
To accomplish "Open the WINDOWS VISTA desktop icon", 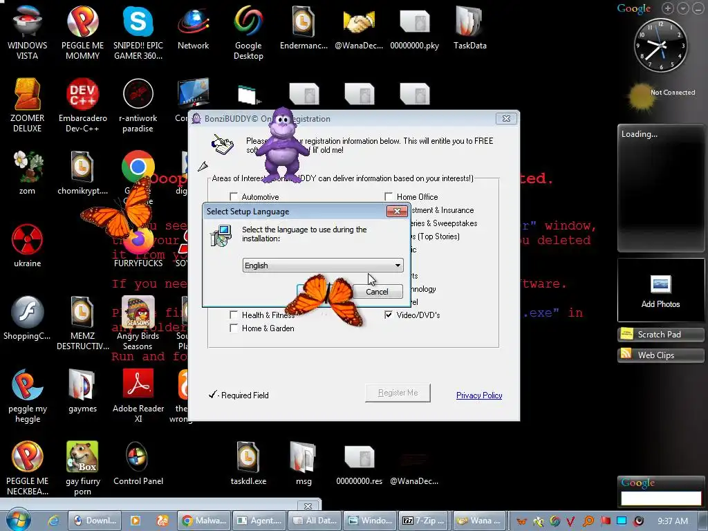I will (x=27, y=32).
